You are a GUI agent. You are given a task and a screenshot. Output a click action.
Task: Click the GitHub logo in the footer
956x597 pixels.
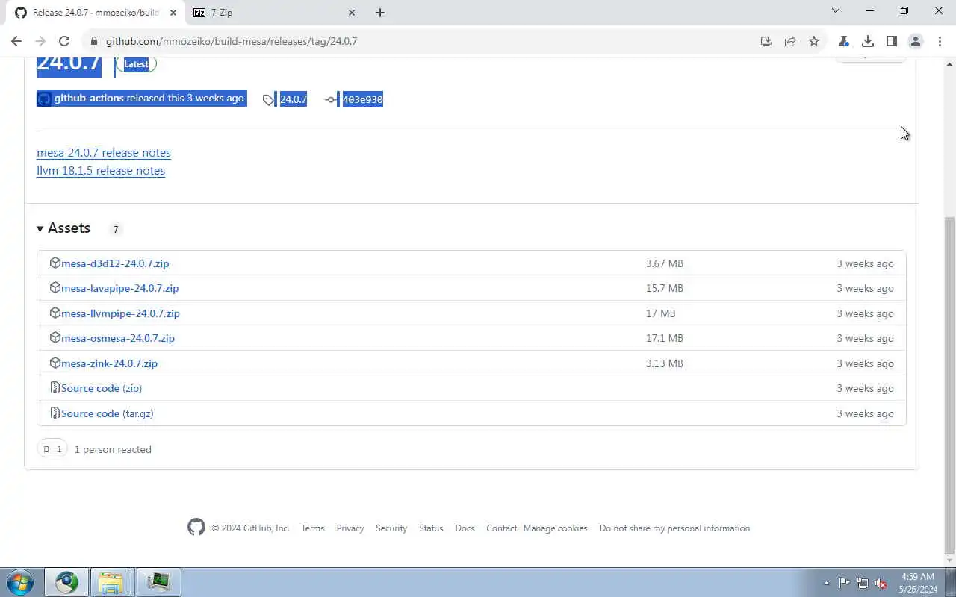(196, 528)
